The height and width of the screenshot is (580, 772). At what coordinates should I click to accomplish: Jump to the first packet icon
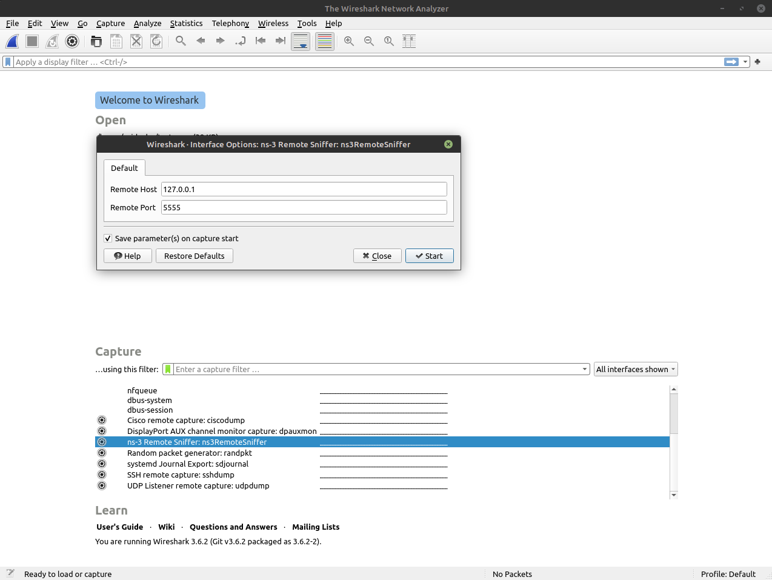click(x=261, y=41)
